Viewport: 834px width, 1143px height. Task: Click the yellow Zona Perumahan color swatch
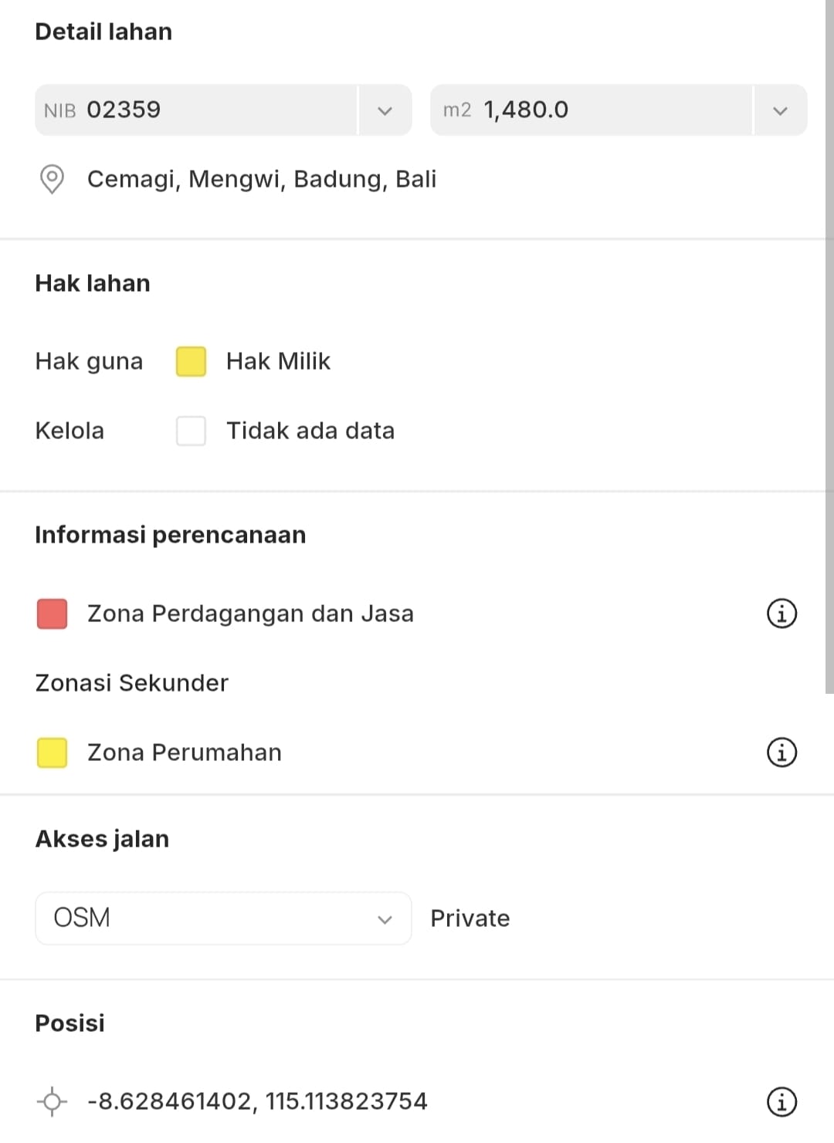[x=52, y=752]
